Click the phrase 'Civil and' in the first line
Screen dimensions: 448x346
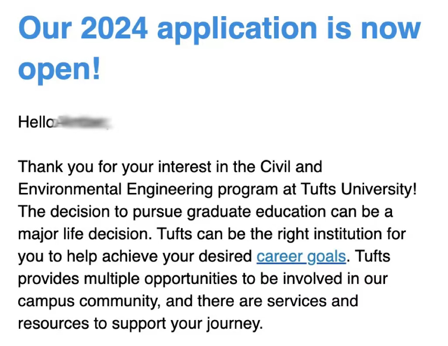click(x=291, y=167)
